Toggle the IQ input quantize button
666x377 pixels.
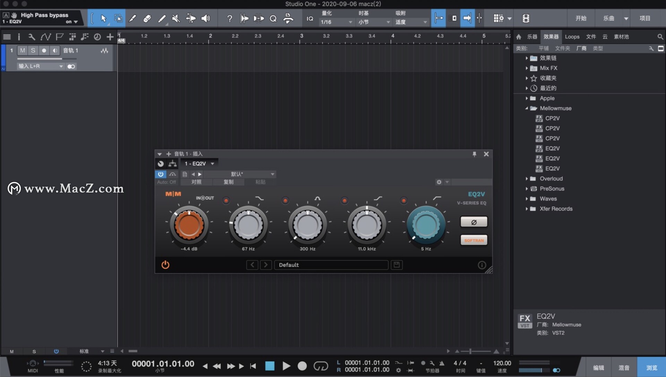pos(310,19)
